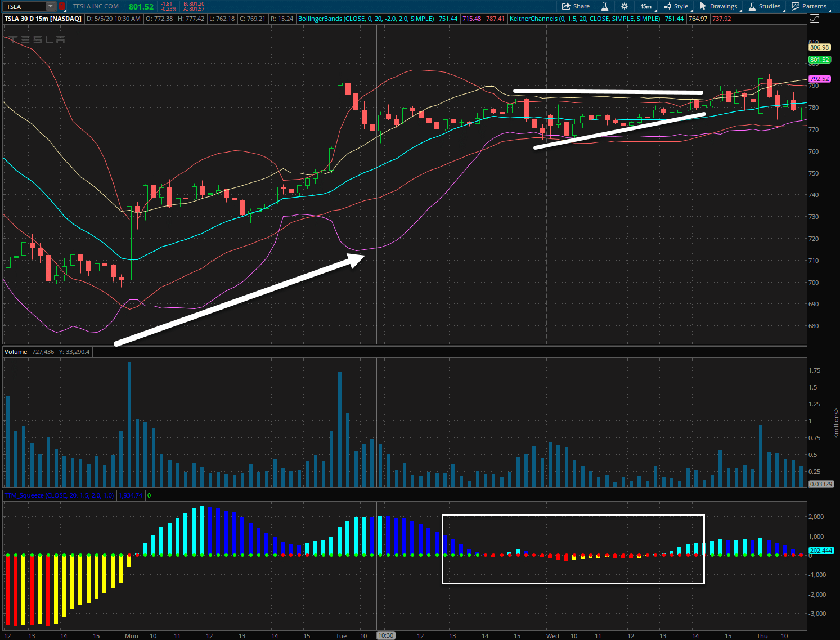Open the Patterns menu
Image resolution: width=840 pixels, height=640 pixels.
pyautogui.click(x=810, y=6)
